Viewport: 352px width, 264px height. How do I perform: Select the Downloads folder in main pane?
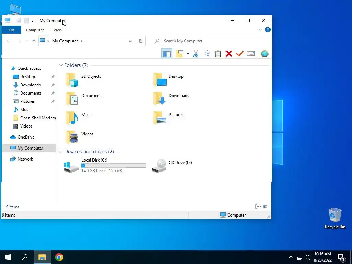171,99
